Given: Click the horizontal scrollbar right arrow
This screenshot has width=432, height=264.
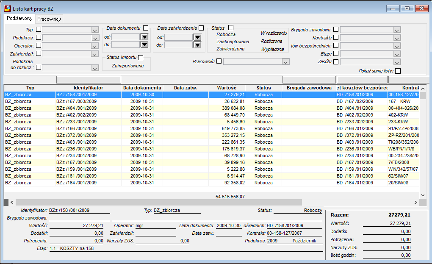Looking at the screenshot, I should coord(416,202).
